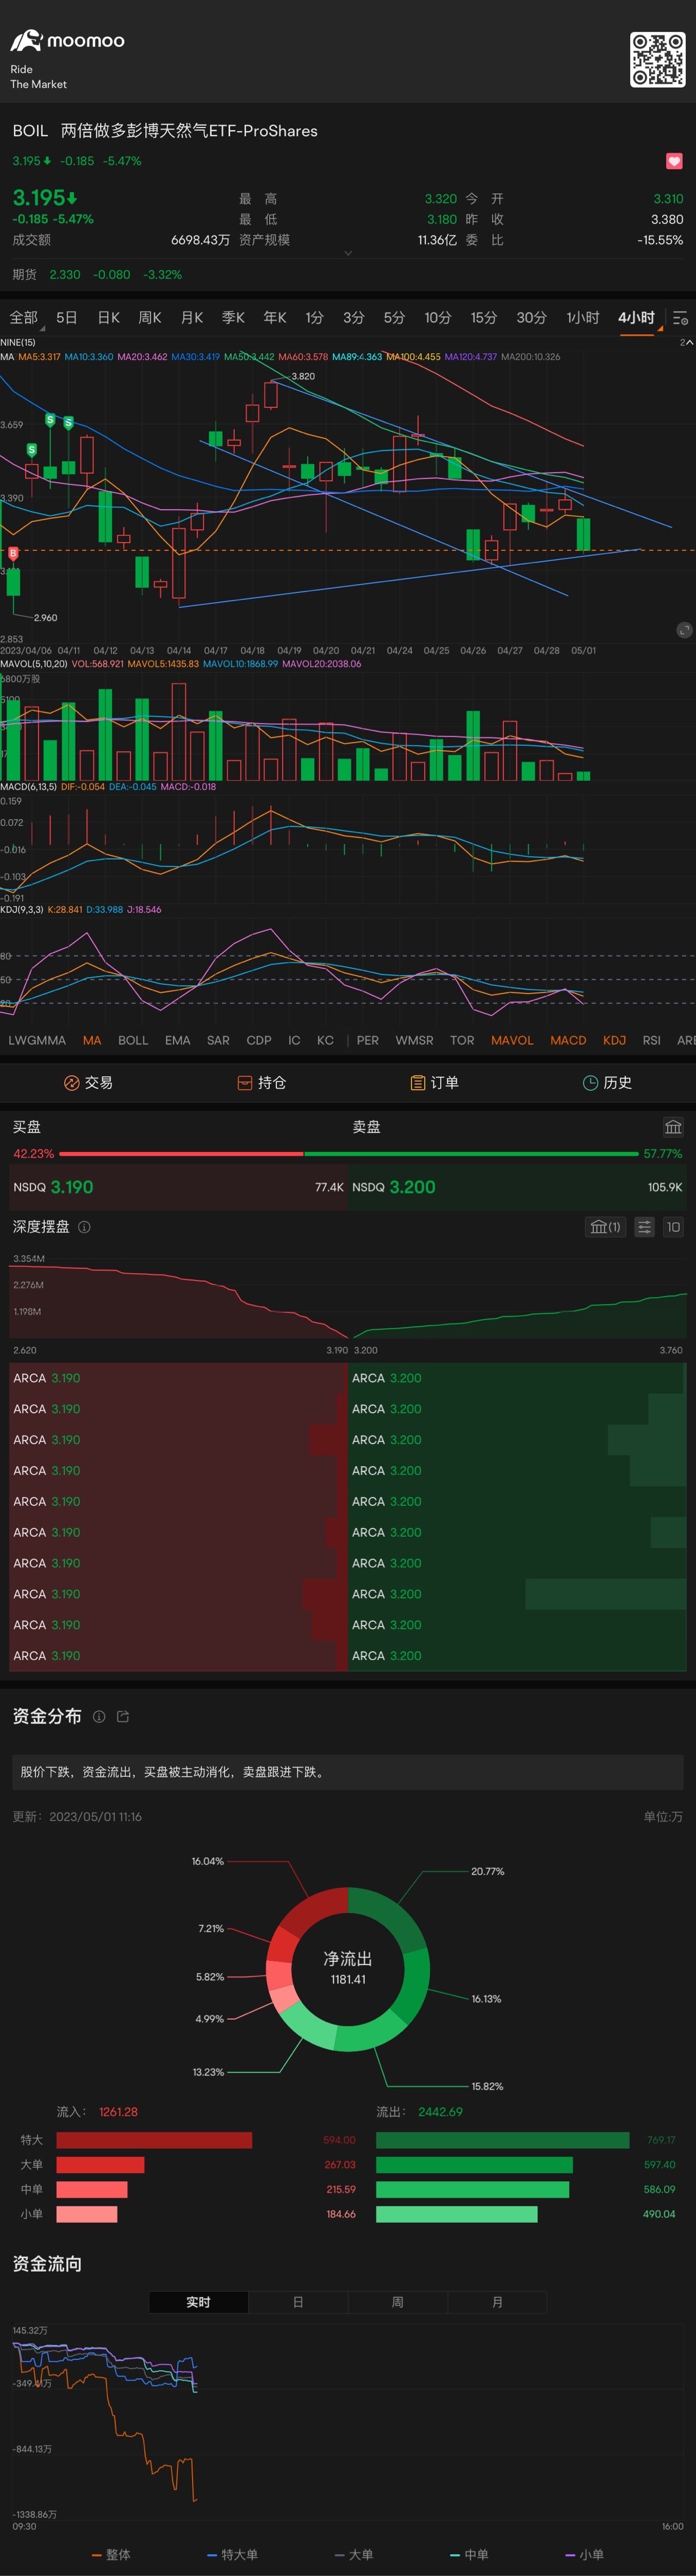Select 日K timeframe tab
This screenshot has width=696, height=2576.
pyautogui.click(x=109, y=318)
